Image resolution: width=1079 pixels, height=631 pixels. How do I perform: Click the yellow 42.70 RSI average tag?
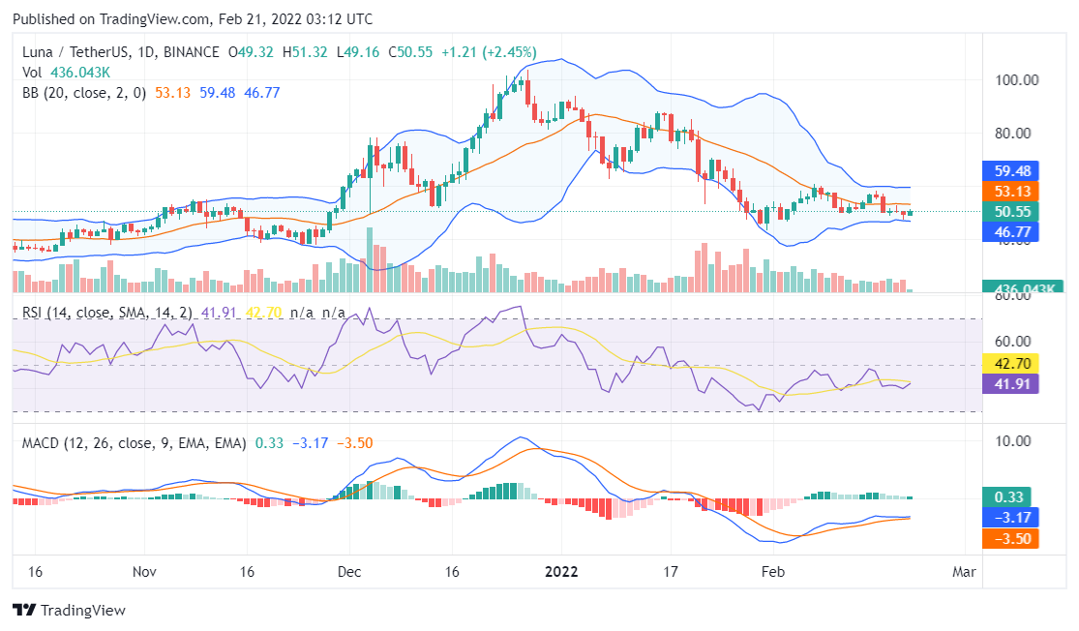point(1009,364)
